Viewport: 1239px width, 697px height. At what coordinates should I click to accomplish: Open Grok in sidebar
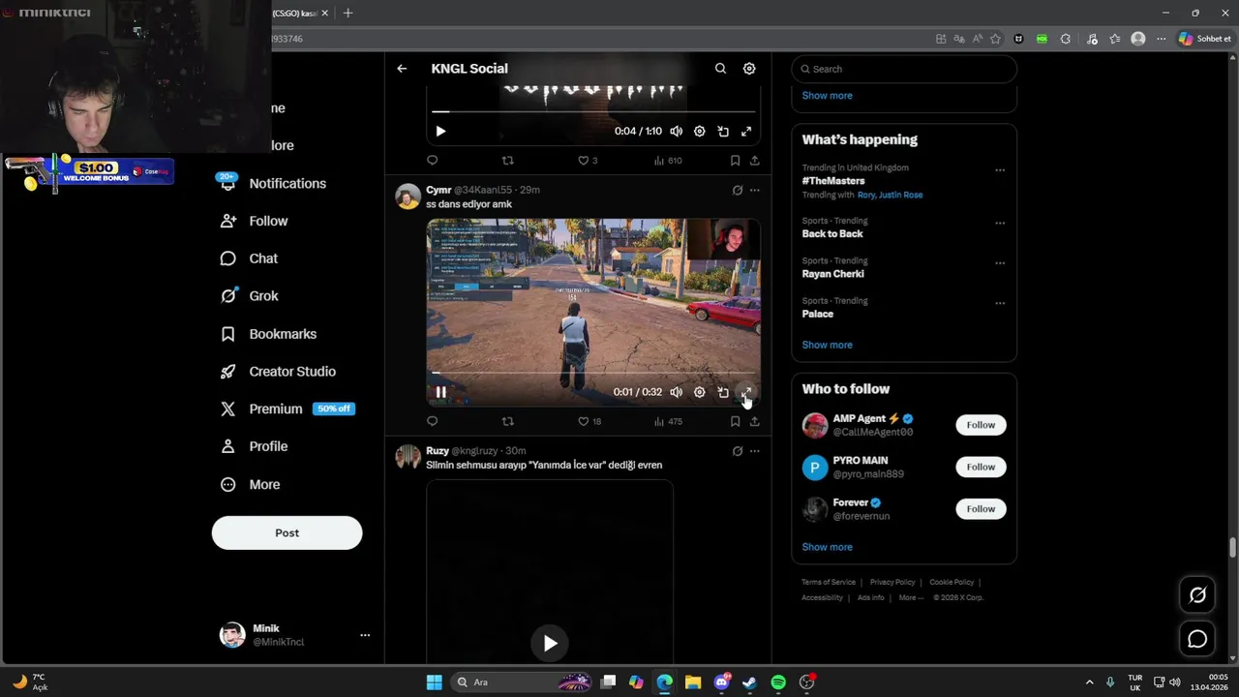coord(250,296)
